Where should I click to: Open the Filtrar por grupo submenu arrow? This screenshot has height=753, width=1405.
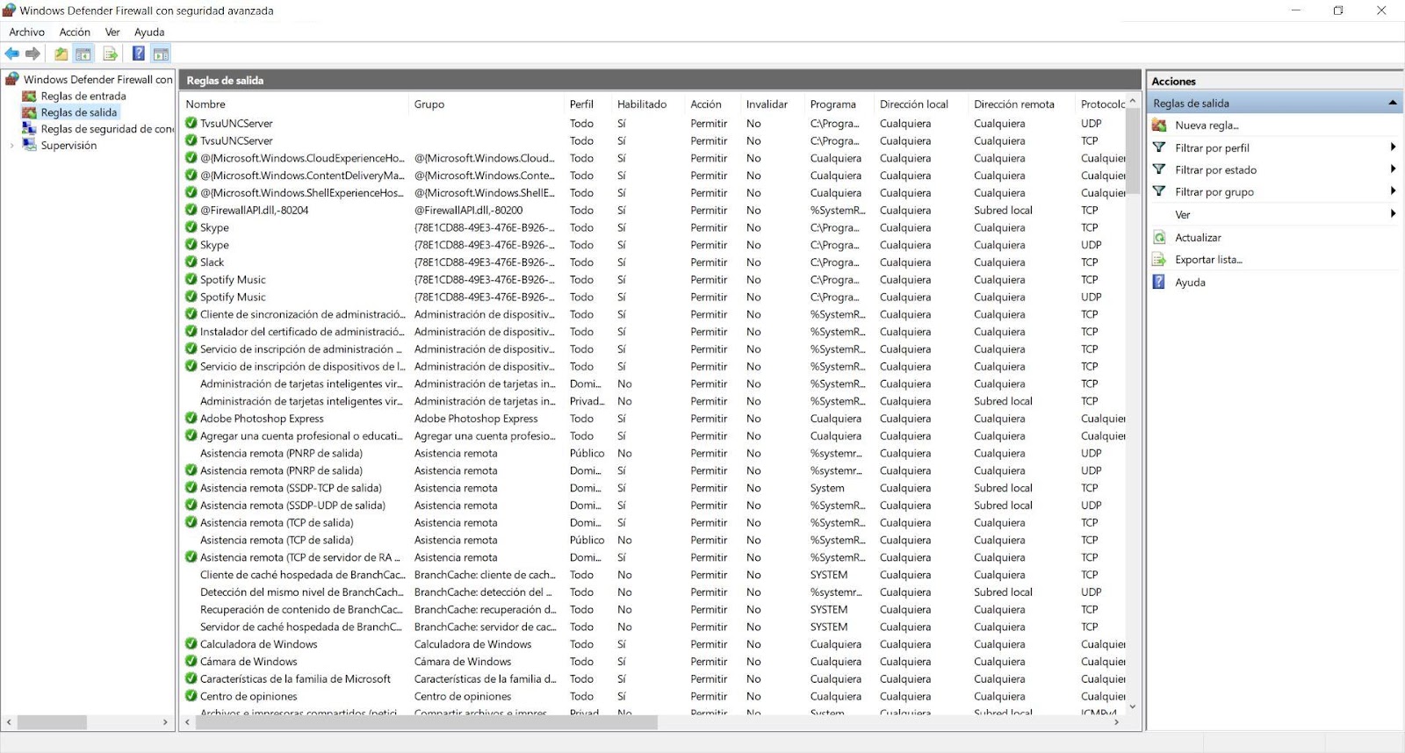1393,191
